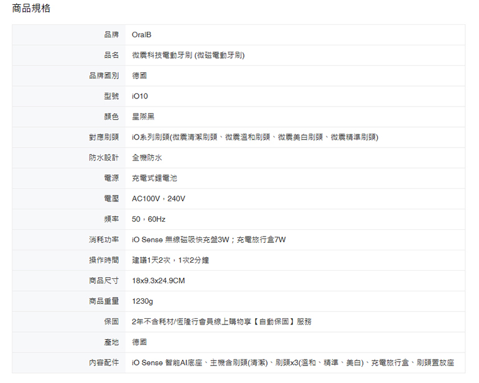Select the 商品重量 label cell
Viewport: 479px width, 383px height.
pos(68,301)
